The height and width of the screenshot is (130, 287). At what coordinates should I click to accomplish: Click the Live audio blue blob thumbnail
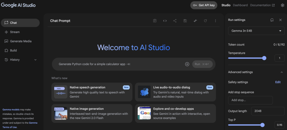pyautogui.click(x=144, y=92)
